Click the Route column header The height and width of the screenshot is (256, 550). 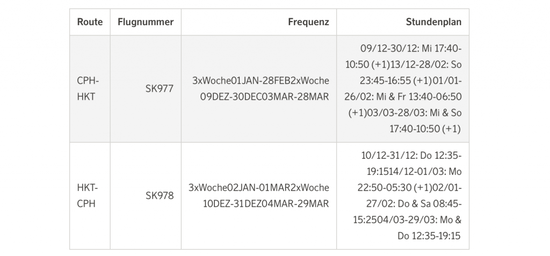[90, 23]
